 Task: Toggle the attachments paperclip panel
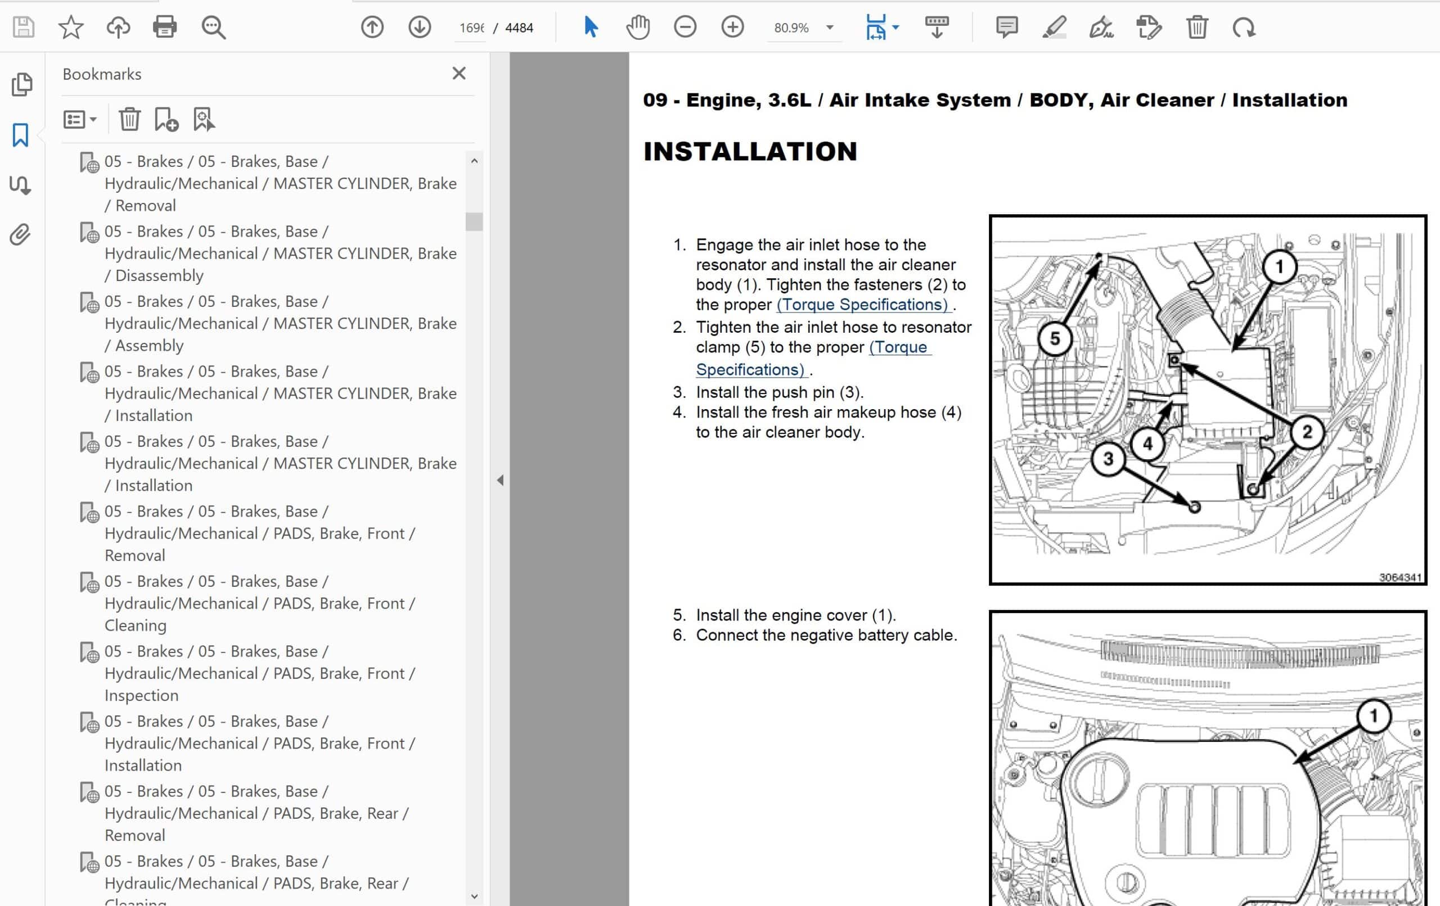coord(20,235)
